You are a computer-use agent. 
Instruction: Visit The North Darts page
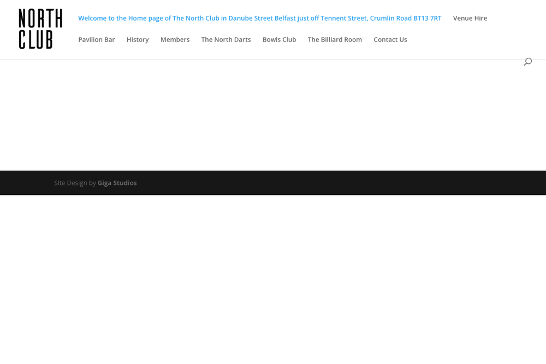pyautogui.click(x=226, y=40)
